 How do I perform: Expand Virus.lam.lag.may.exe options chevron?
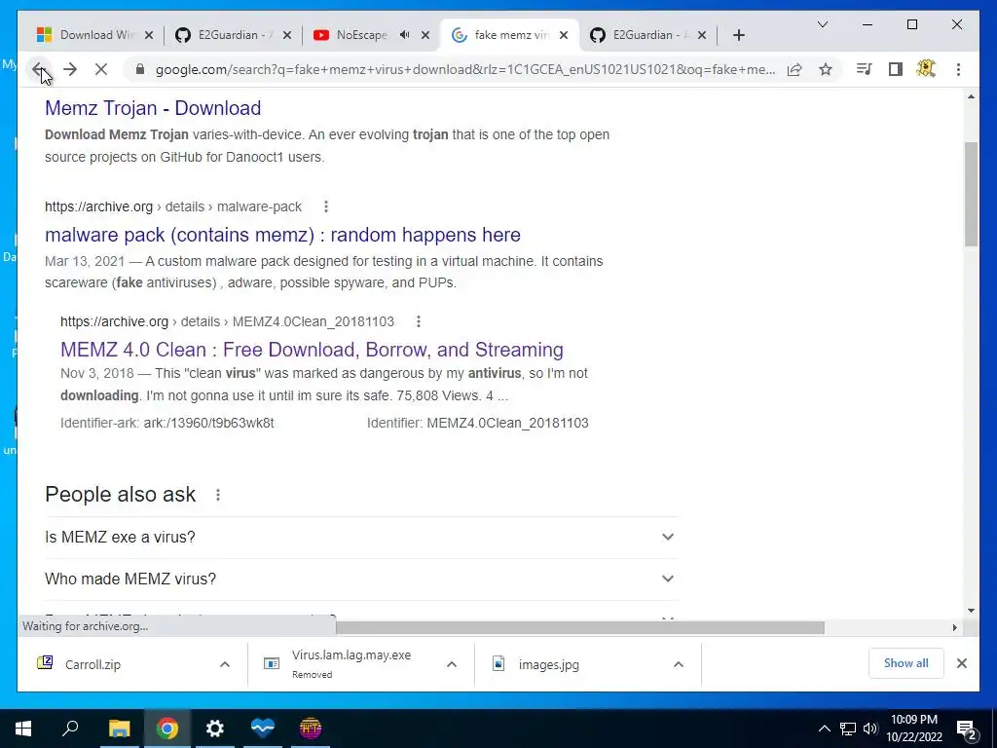(452, 664)
